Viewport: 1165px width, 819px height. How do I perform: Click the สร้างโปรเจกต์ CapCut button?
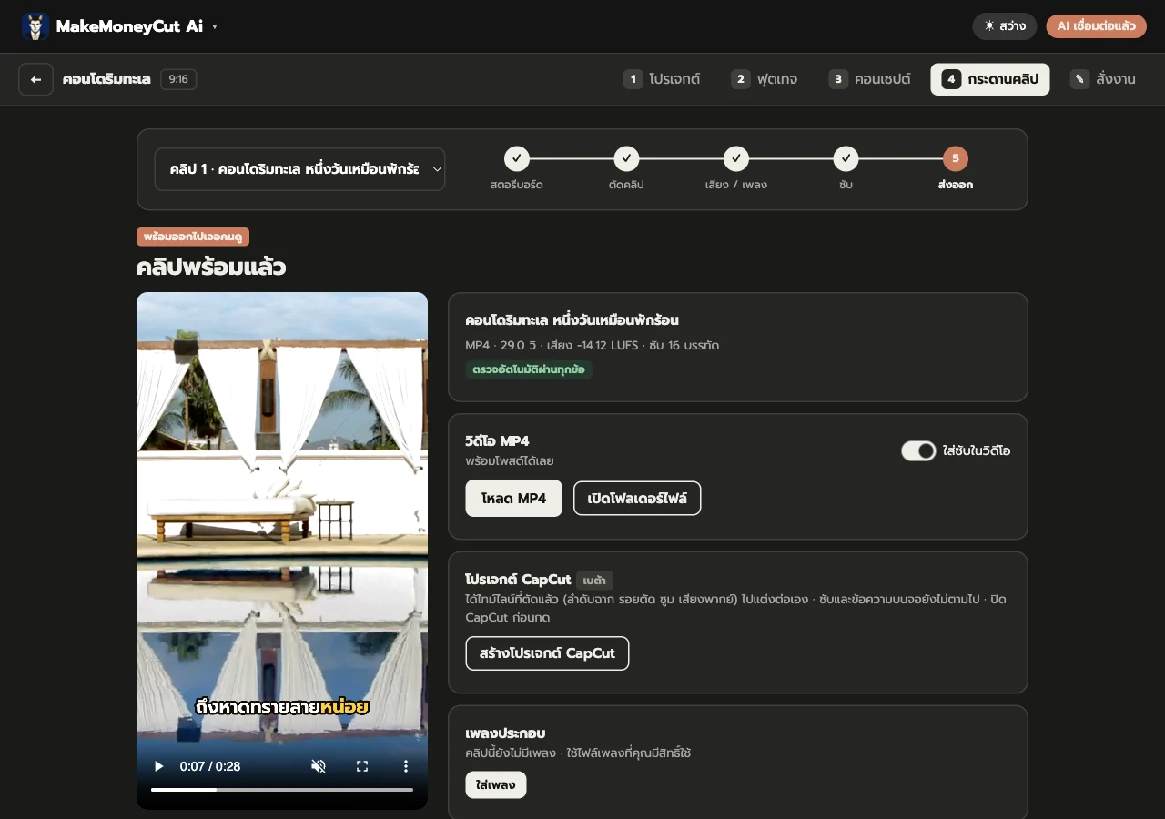click(x=547, y=653)
